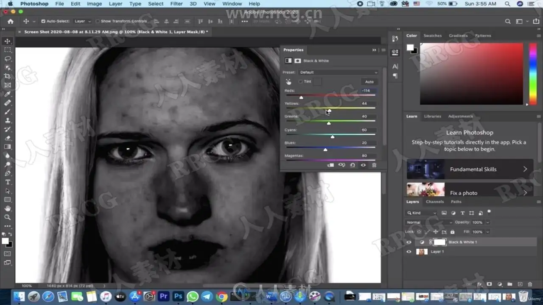Enable the Auto-Select checkbox
The width and height of the screenshot is (543, 305).
coord(43,21)
